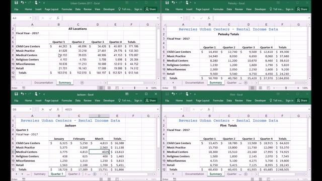Click formula bar input in Jackson window
The image size is (322, 181).
(x=109, y=110)
